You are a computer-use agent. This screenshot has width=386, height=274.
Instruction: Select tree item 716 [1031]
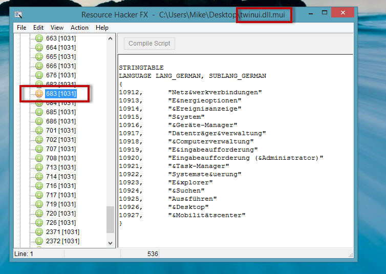point(61,185)
